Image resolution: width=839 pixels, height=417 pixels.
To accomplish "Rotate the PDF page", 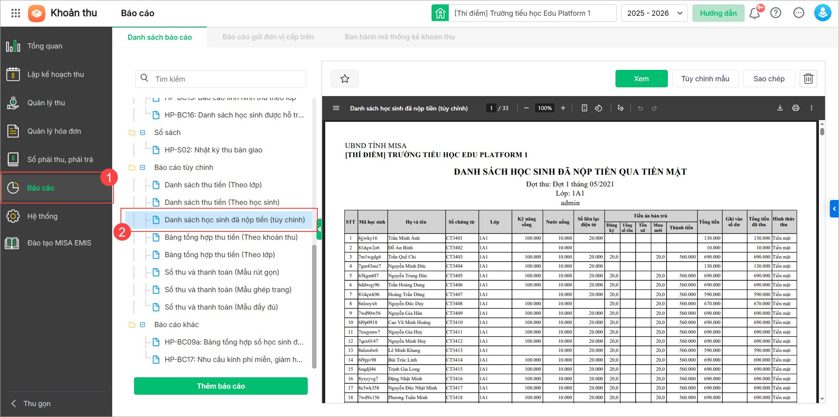I will (x=598, y=108).
